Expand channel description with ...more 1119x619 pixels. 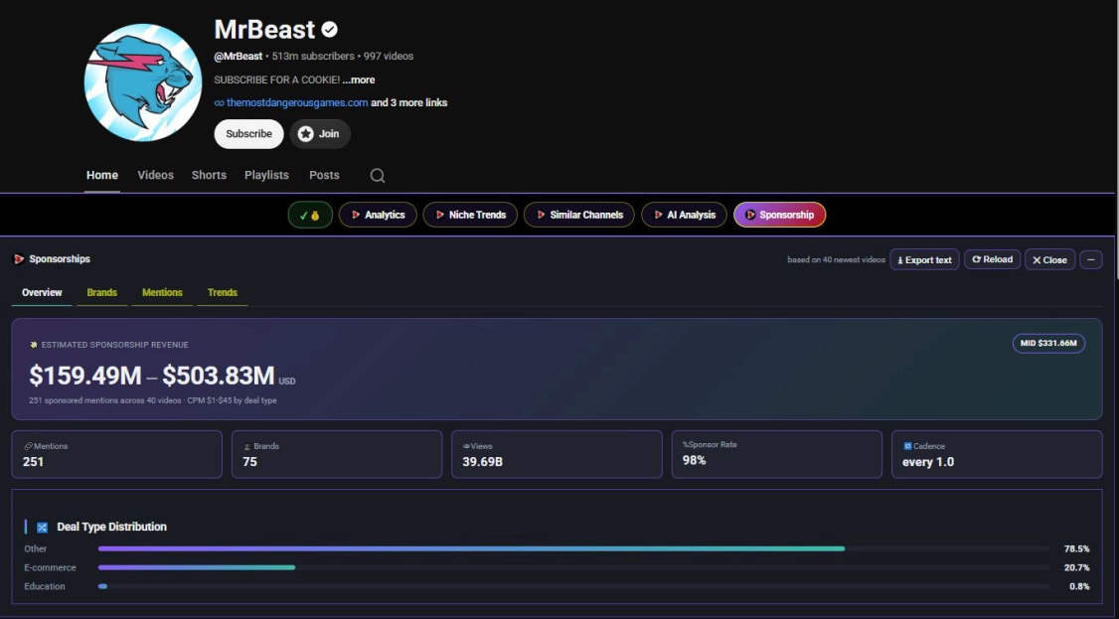click(x=358, y=79)
